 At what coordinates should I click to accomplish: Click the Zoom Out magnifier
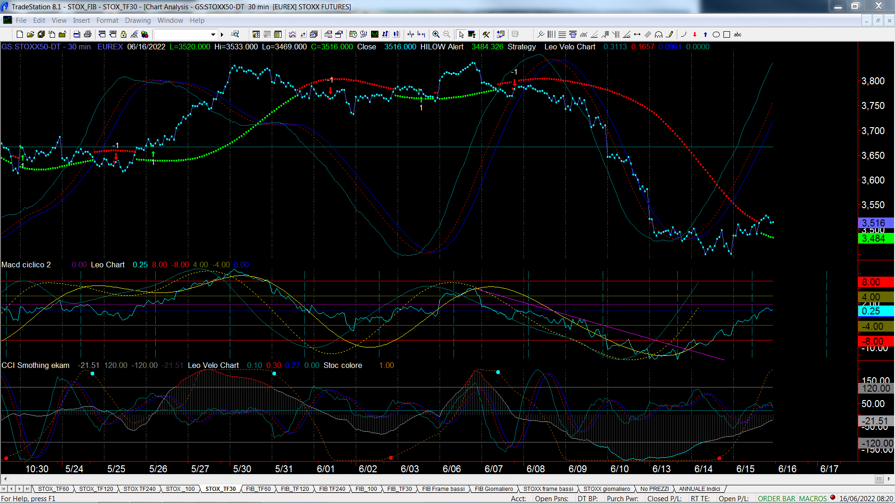447,34
